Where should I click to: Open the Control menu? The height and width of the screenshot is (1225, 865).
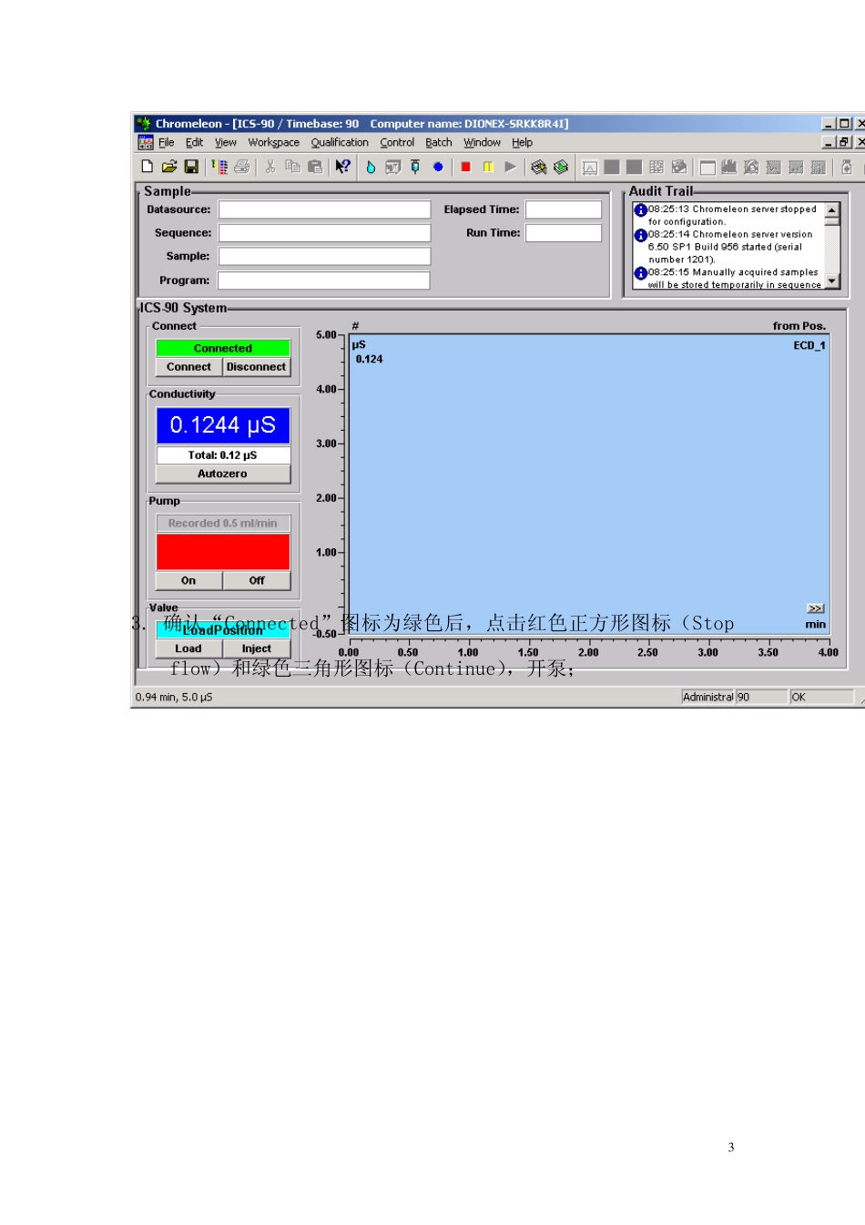point(397,143)
